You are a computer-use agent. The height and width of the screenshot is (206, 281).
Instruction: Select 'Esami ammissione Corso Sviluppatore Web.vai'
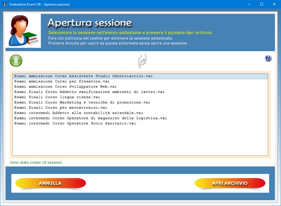(x=140, y=87)
